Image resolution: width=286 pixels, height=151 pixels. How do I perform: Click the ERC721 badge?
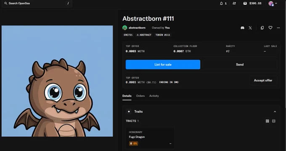coord(128,35)
